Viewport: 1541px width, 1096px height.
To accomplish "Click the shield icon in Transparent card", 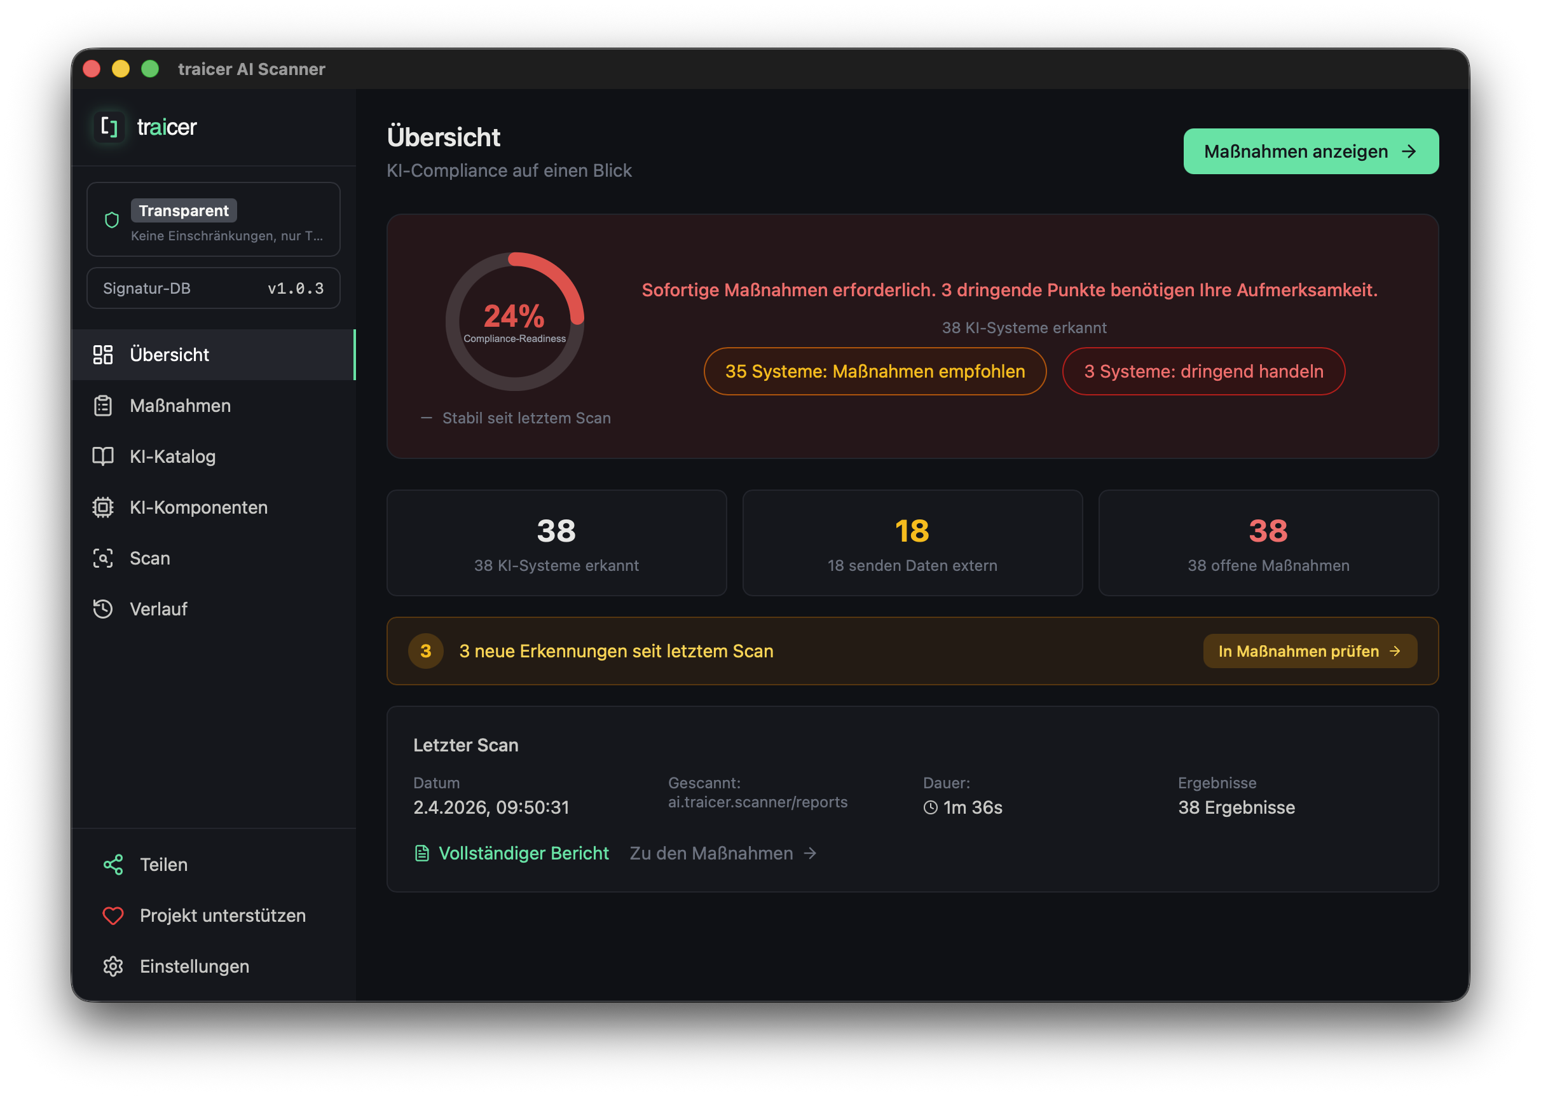I will click(112, 220).
